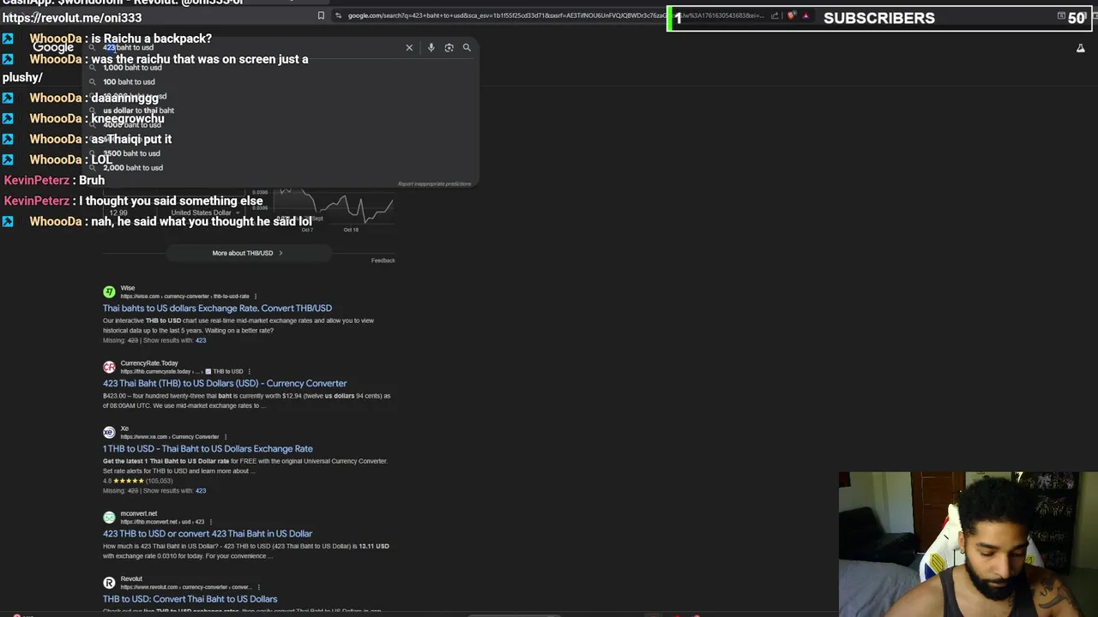Image resolution: width=1098 pixels, height=617 pixels.
Task: Open Google Lens image search icon
Action: pos(449,48)
